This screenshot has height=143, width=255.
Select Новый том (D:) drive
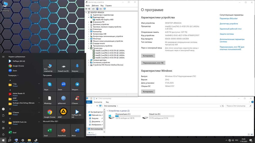click(x=158, y=116)
